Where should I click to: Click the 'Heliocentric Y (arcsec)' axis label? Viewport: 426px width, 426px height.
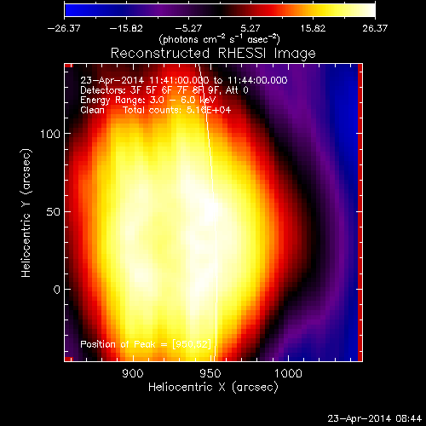[x=26, y=213]
